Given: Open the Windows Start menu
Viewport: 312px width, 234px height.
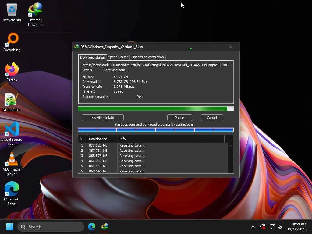Looking at the screenshot, I should (x=10, y=227).
